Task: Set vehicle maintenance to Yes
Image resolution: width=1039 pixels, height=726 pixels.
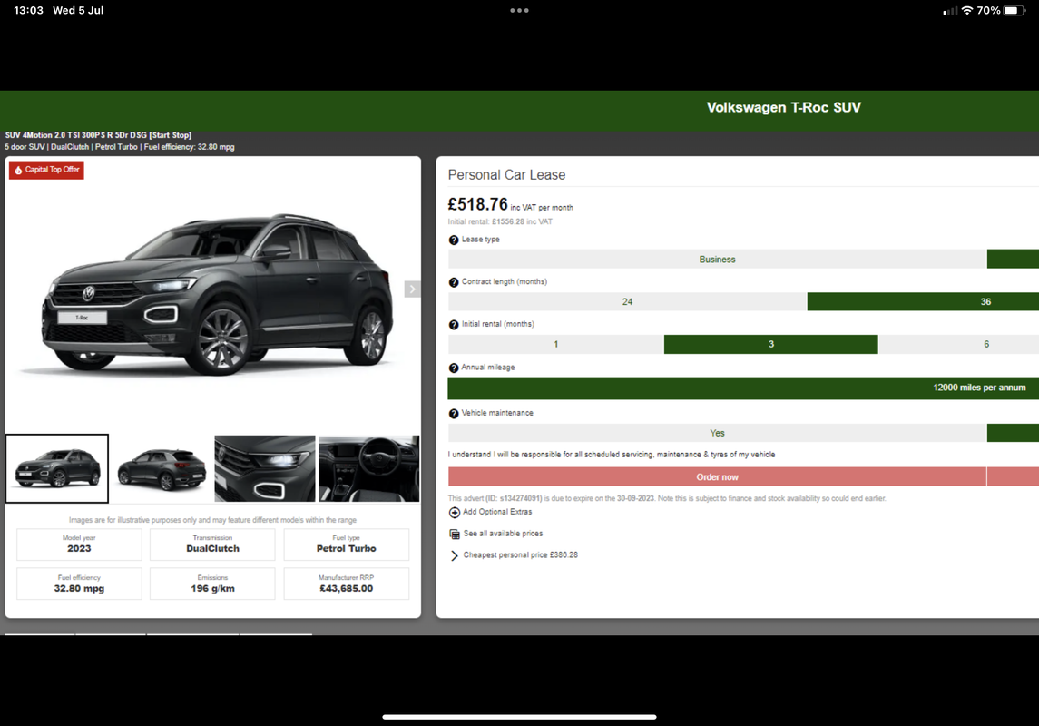Action: click(x=717, y=433)
